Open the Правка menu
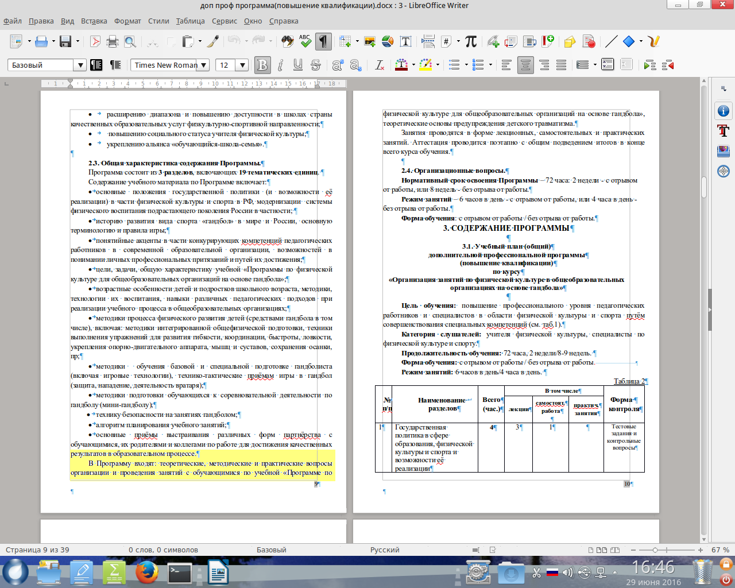The image size is (735, 588). (41, 21)
